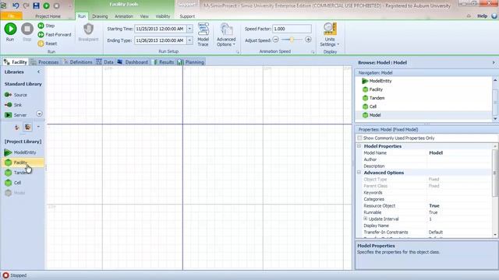Open the Support ribbon tab
The image size is (499, 280).
[x=187, y=16]
